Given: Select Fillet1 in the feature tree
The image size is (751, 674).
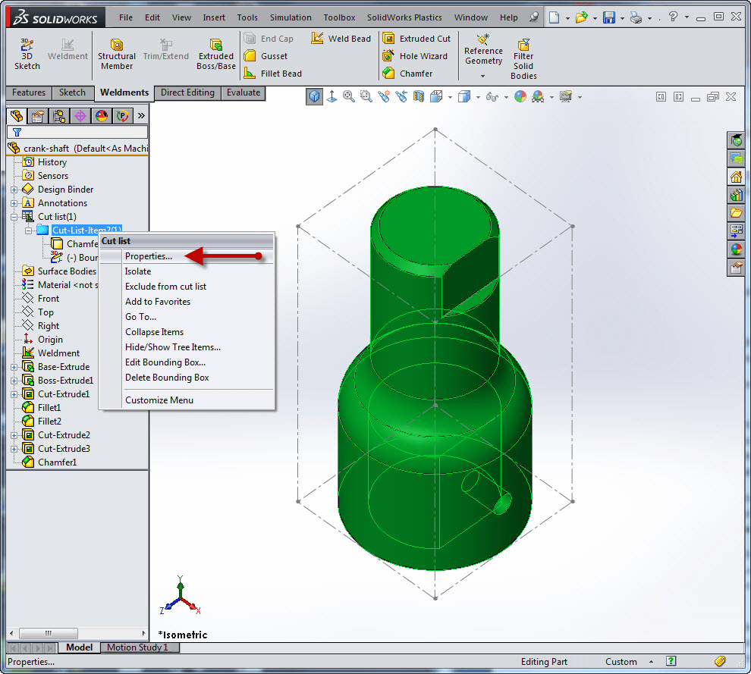Looking at the screenshot, I should [x=49, y=408].
